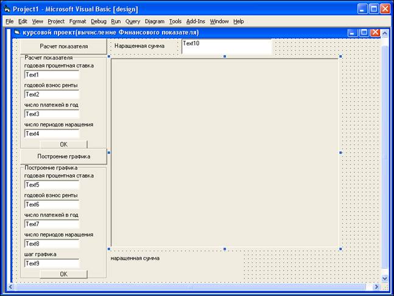Click the Visual Basic icon in the title bar
This screenshot has width=394, height=296.
click(x=7, y=9)
